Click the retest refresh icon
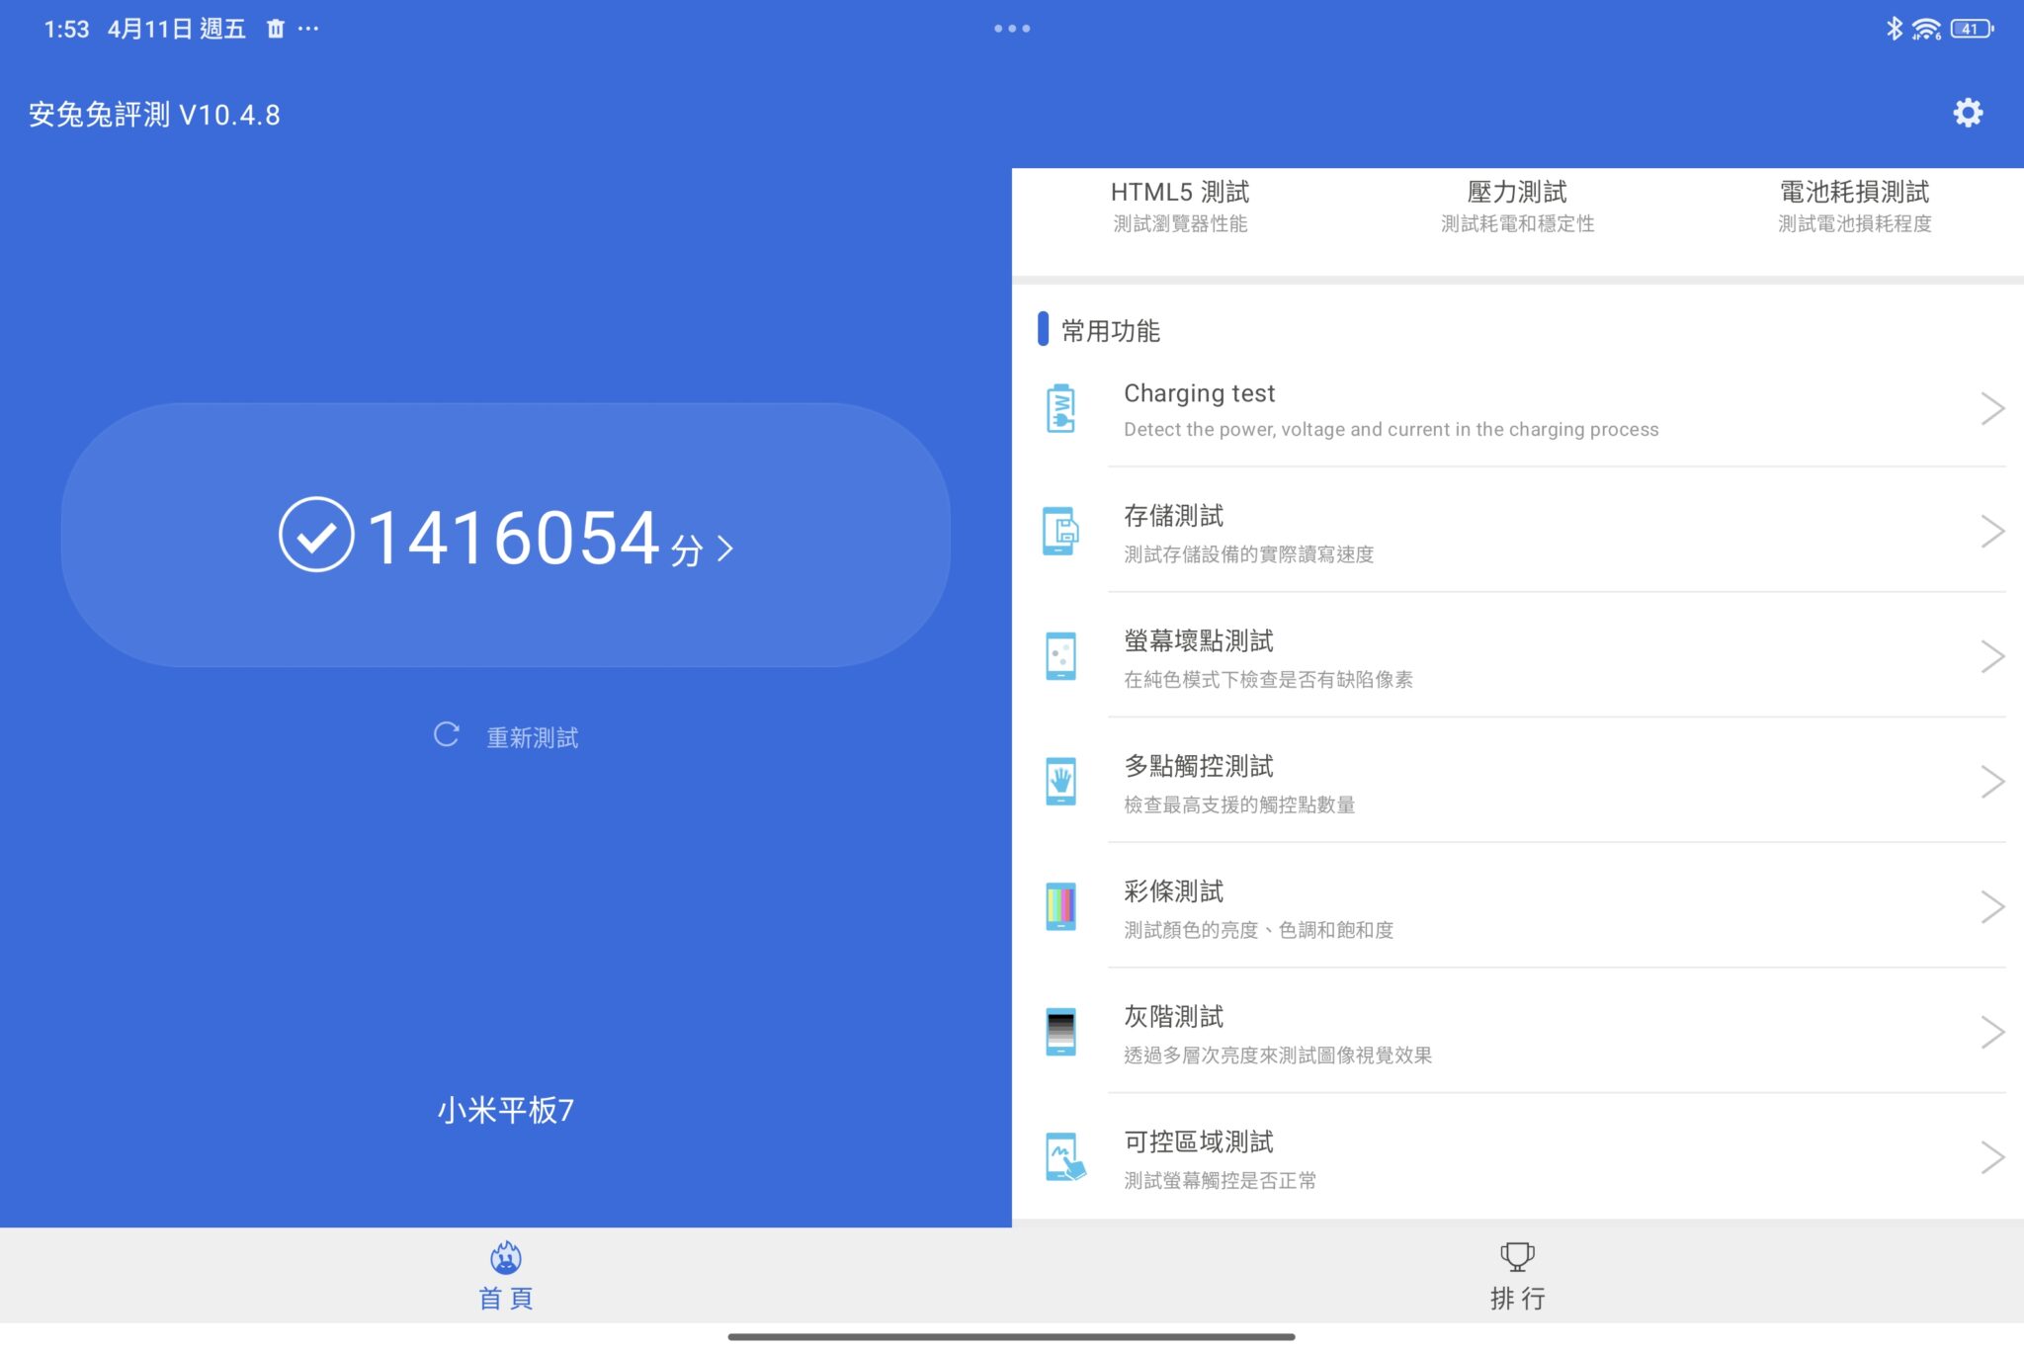Viewport: 2024px width, 1351px height. (447, 735)
